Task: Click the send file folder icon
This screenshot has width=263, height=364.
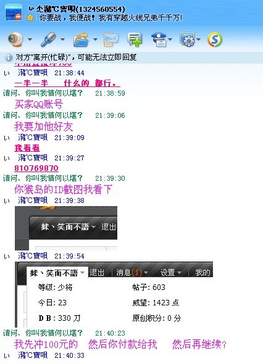Action: coord(81,39)
